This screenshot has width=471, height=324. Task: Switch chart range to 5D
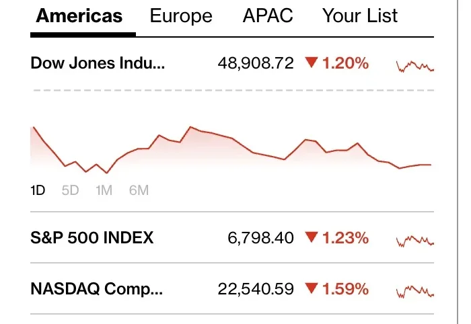pos(70,190)
